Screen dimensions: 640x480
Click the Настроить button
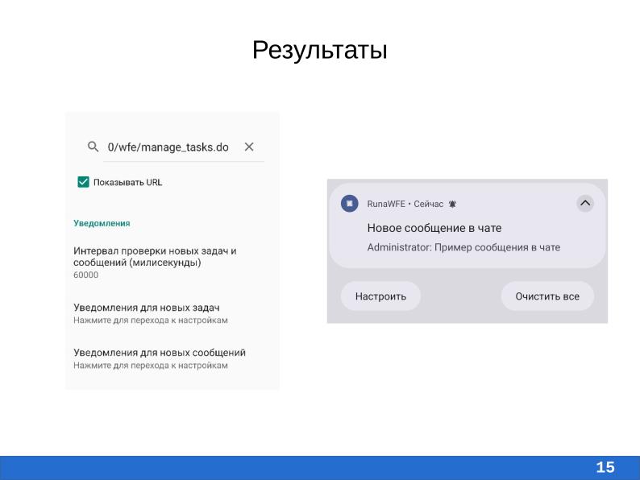tap(380, 296)
